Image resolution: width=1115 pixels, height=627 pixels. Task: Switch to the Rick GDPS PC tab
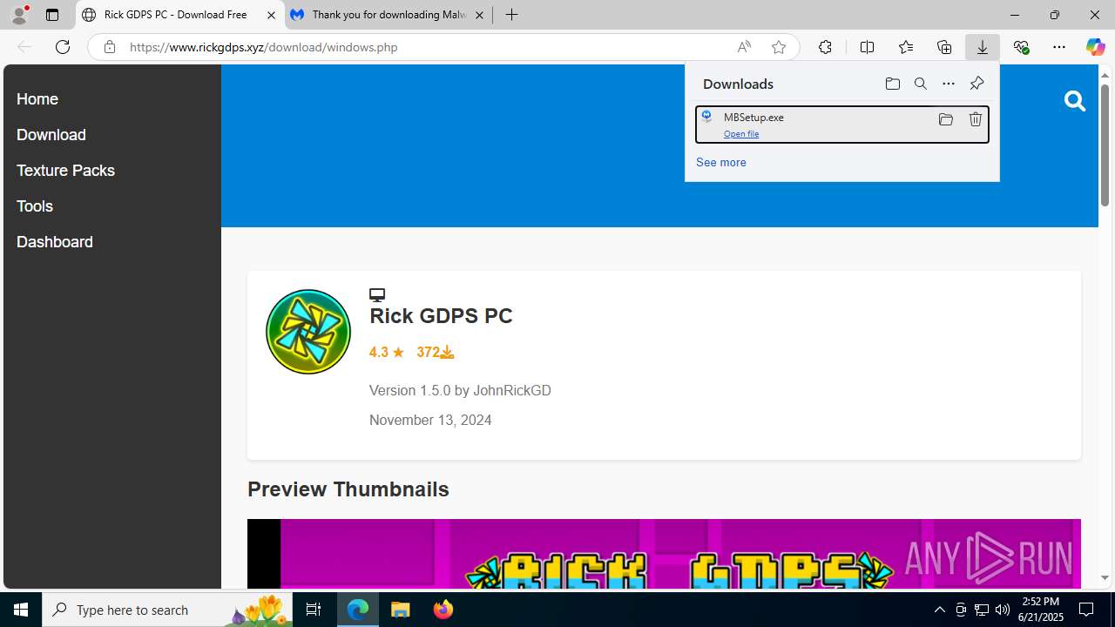click(179, 15)
